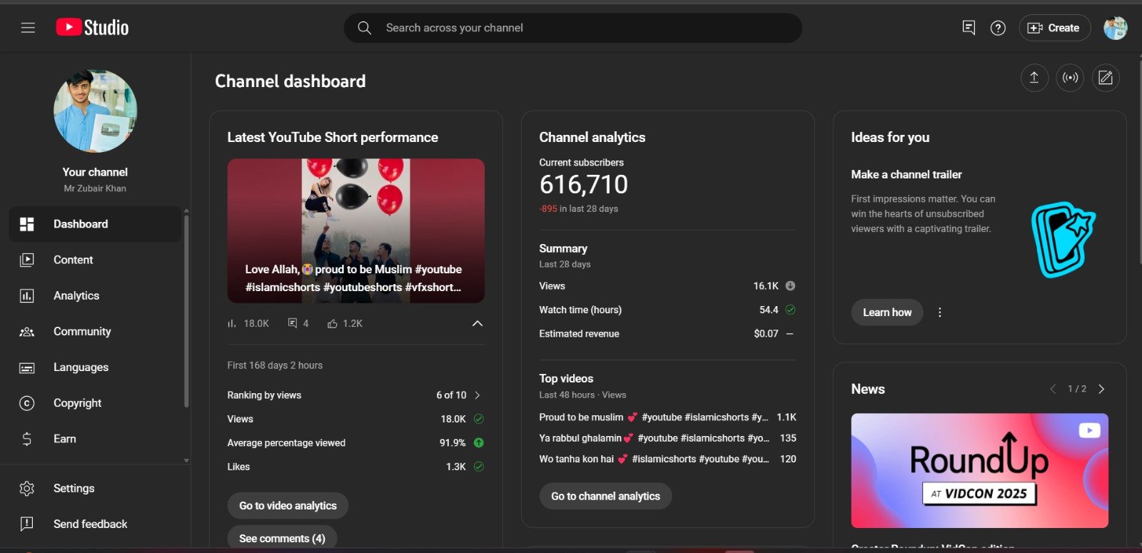Click See comments (4) button
Screen dimensions: 1142x553
point(282,538)
